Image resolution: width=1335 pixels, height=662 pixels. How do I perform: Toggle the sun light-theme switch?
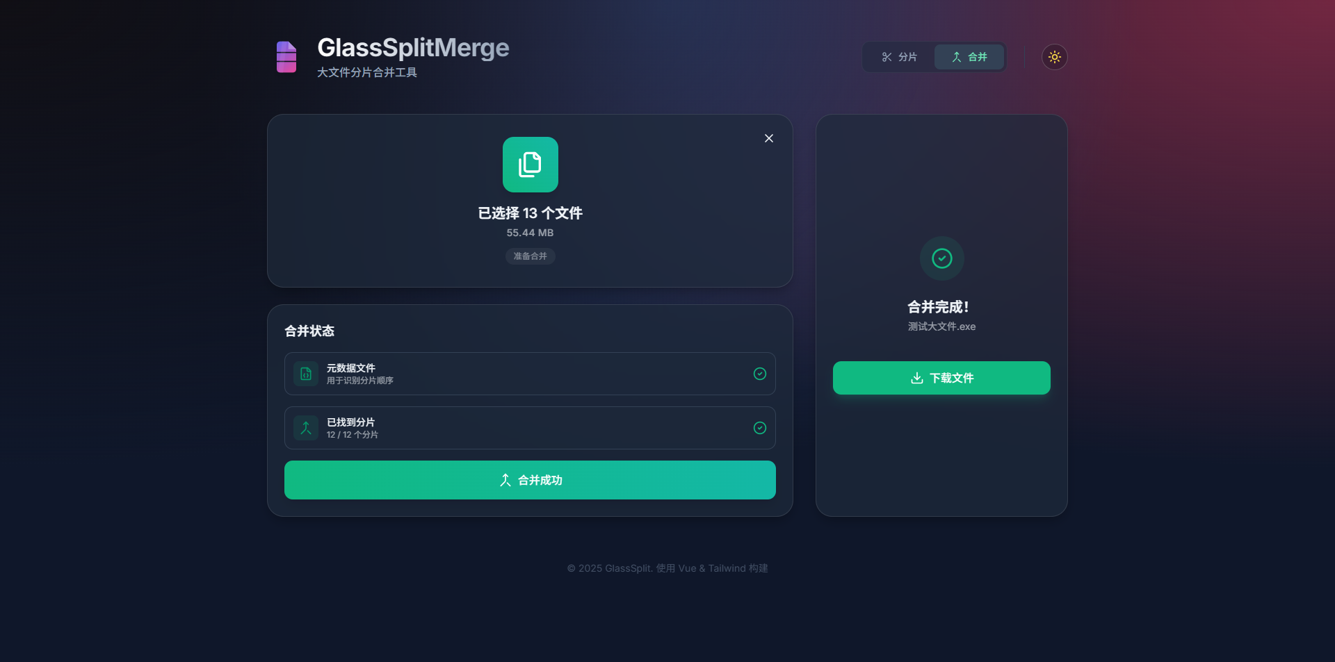1054,57
